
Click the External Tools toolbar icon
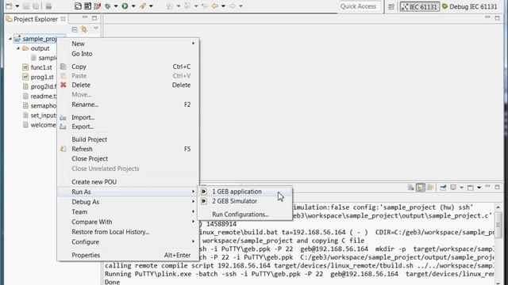tap(143, 6)
